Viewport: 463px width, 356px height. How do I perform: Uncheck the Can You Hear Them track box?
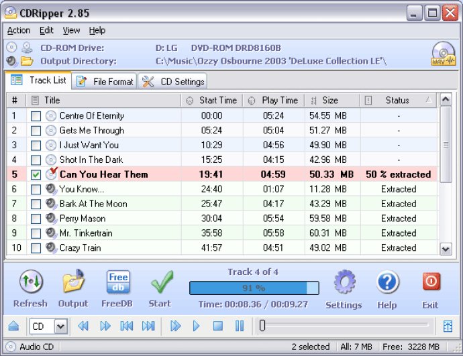pos(36,174)
